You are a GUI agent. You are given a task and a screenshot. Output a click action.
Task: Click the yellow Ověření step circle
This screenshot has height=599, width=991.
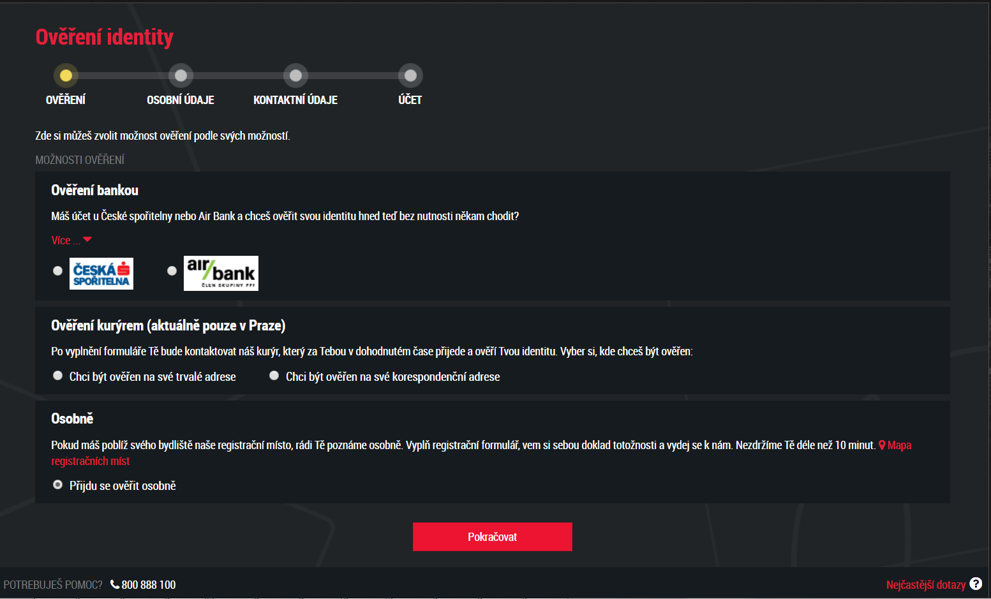coord(66,75)
